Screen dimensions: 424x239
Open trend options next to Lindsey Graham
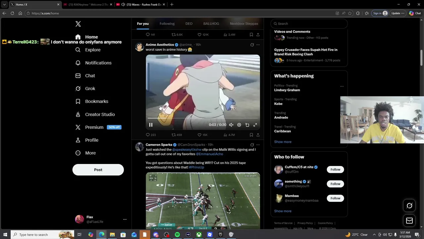coord(342,86)
